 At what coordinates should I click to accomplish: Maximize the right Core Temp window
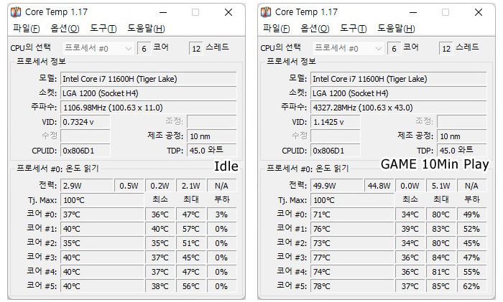pos(445,12)
